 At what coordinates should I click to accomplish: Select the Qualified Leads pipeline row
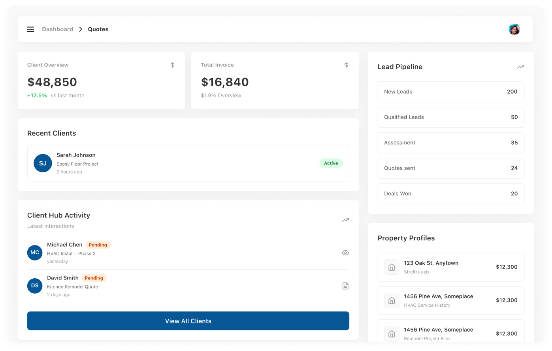click(x=451, y=117)
